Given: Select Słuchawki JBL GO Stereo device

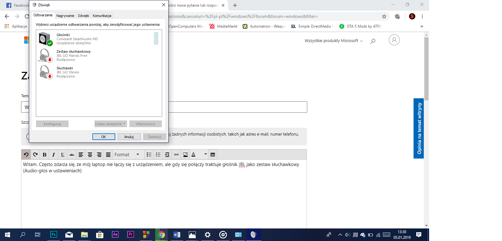Looking at the screenshot, I should pyautogui.click(x=99, y=72).
